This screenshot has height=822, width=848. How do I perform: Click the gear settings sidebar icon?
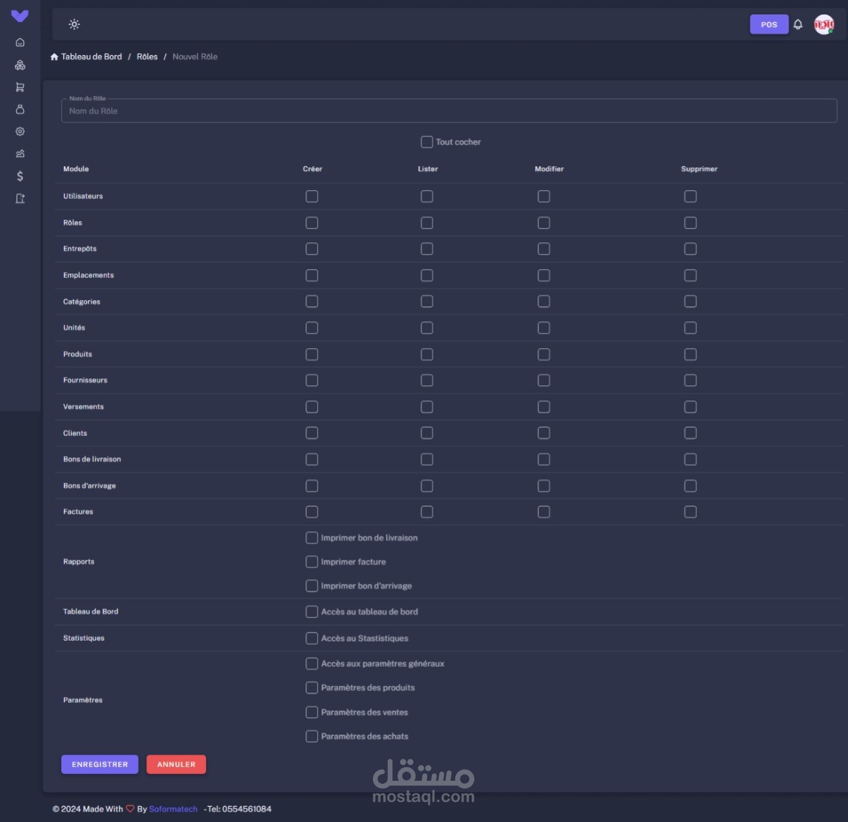(x=20, y=131)
